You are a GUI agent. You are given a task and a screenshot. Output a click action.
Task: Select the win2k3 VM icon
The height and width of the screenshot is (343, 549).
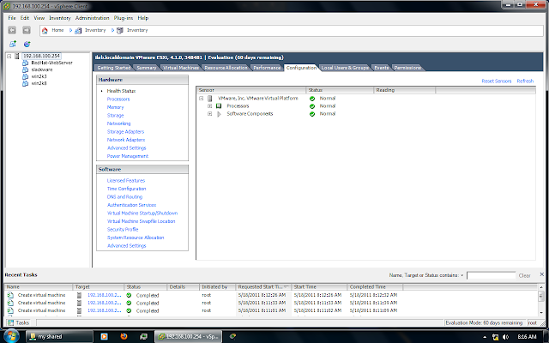25,76
